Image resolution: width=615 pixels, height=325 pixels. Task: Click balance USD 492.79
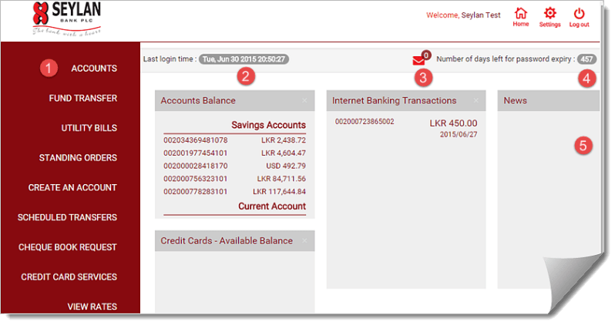(285, 166)
